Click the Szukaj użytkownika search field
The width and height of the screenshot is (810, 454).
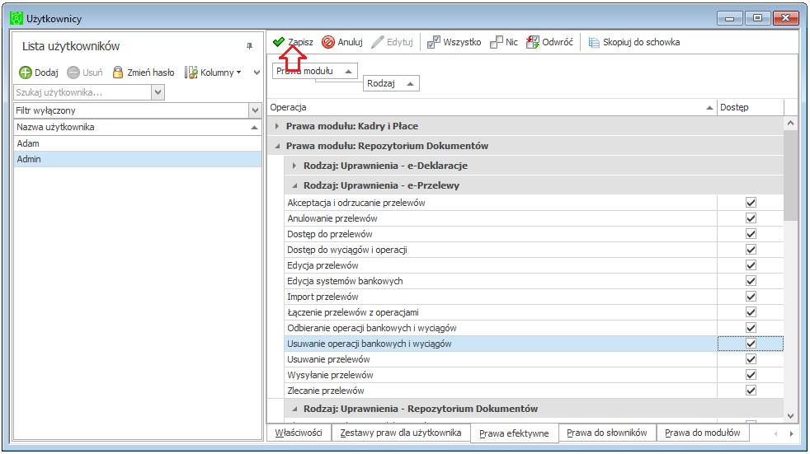tap(82, 92)
